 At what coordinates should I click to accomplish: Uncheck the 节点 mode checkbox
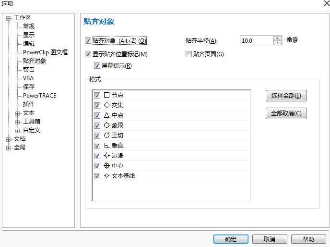(97, 95)
